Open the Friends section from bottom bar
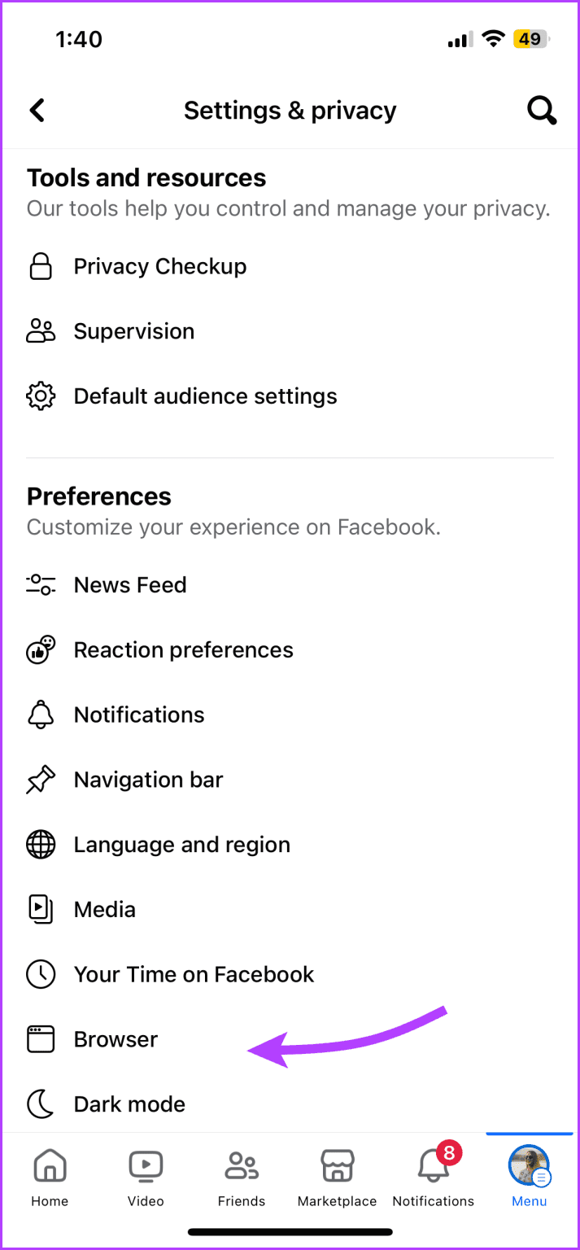This screenshot has height=1250, width=580. point(241,1176)
